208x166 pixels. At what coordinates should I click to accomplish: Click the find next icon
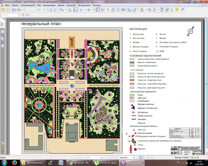pos(28,15)
